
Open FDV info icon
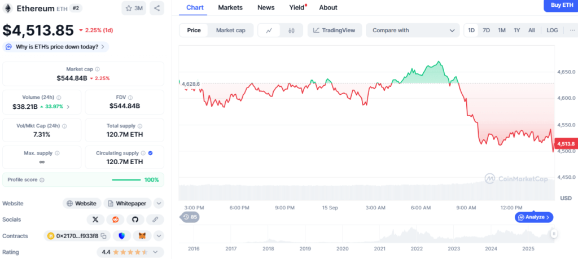(x=130, y=97)
